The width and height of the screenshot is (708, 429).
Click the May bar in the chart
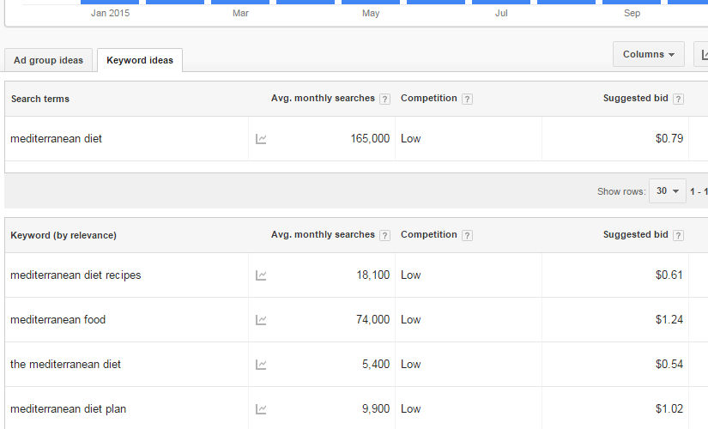[x=371, y=2]
